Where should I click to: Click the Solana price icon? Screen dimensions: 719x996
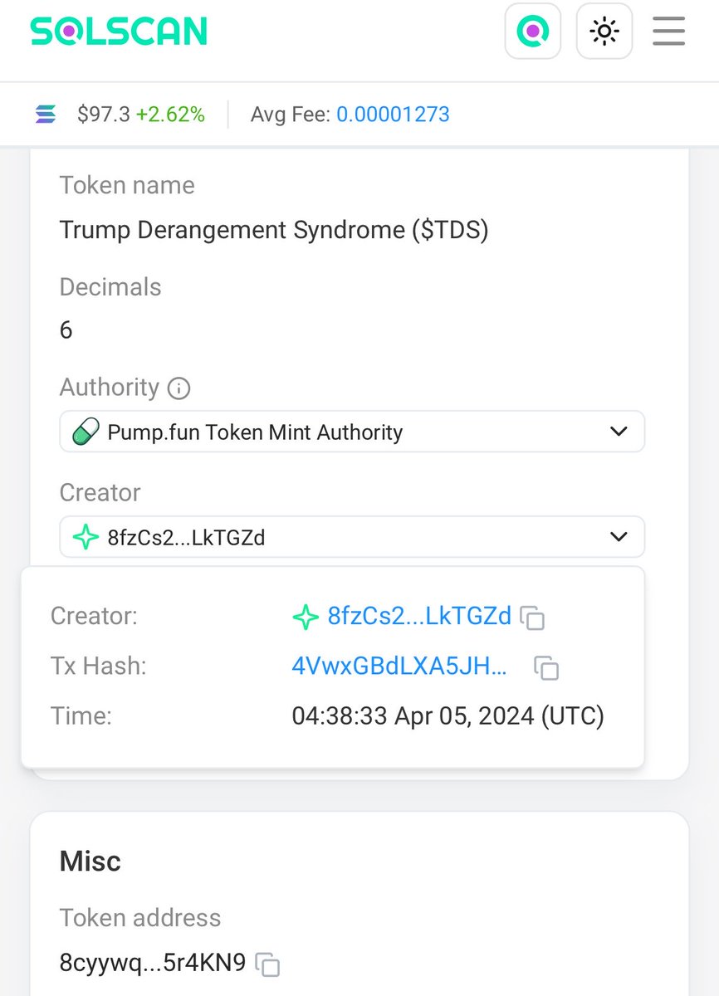46,115
